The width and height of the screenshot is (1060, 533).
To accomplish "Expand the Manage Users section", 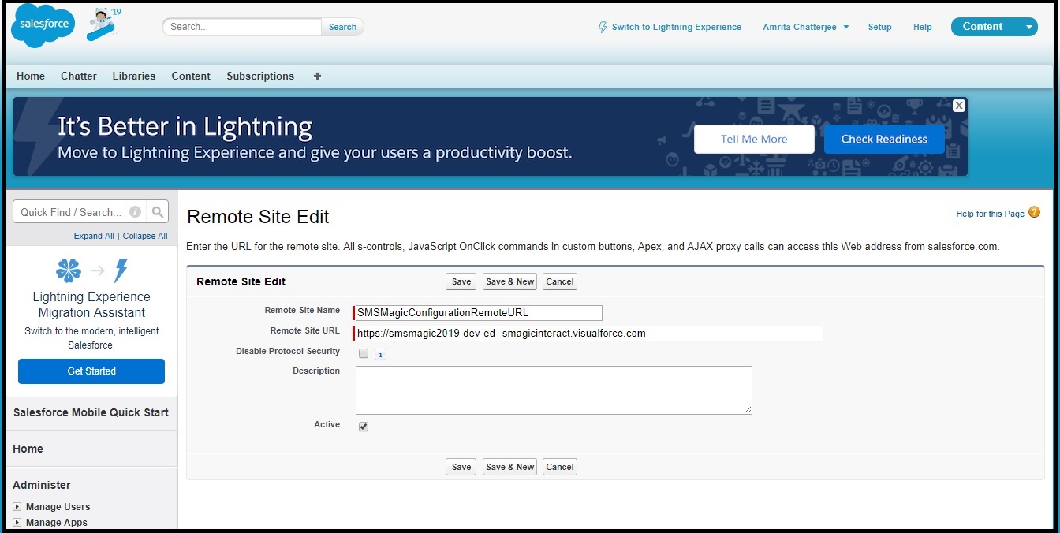I will coord(17,507).
